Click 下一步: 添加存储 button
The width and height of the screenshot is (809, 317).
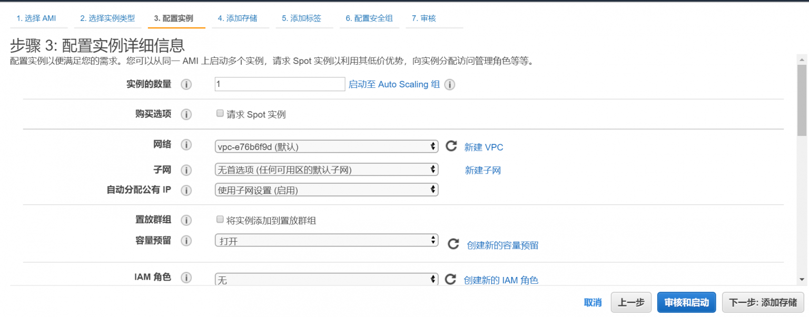(x=763, y=303)
